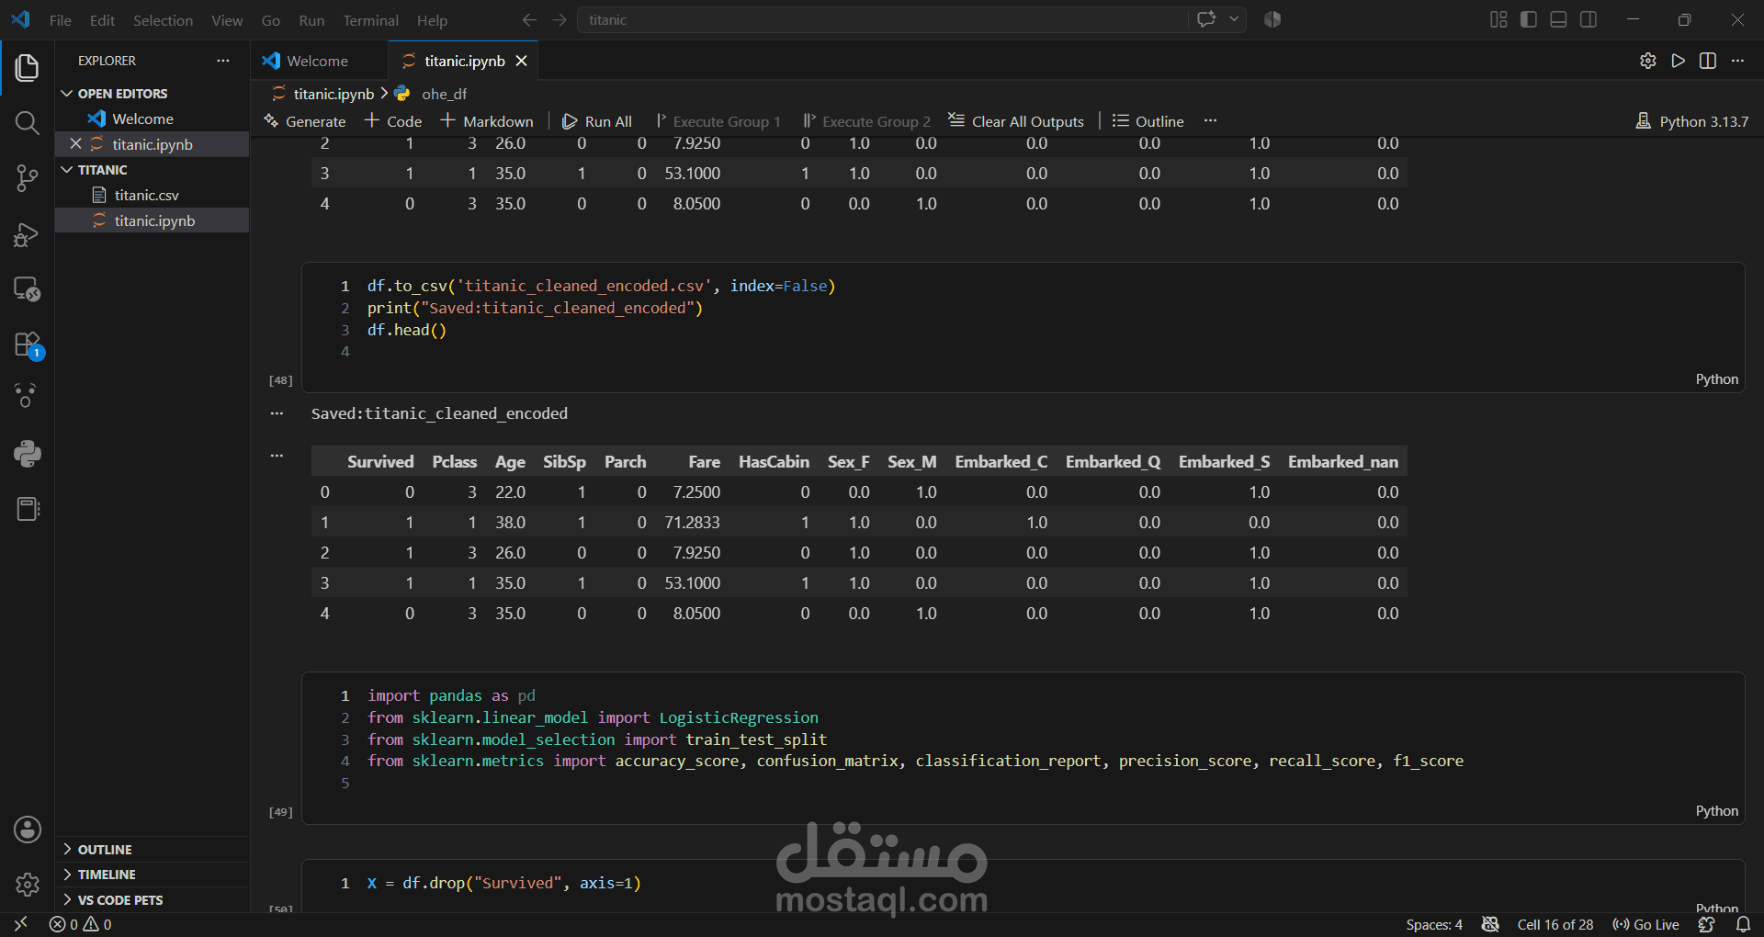Open notifications bell in status bar
Screen dimensions: 1764x937
pyautogui.click(x=1743, y=924)
